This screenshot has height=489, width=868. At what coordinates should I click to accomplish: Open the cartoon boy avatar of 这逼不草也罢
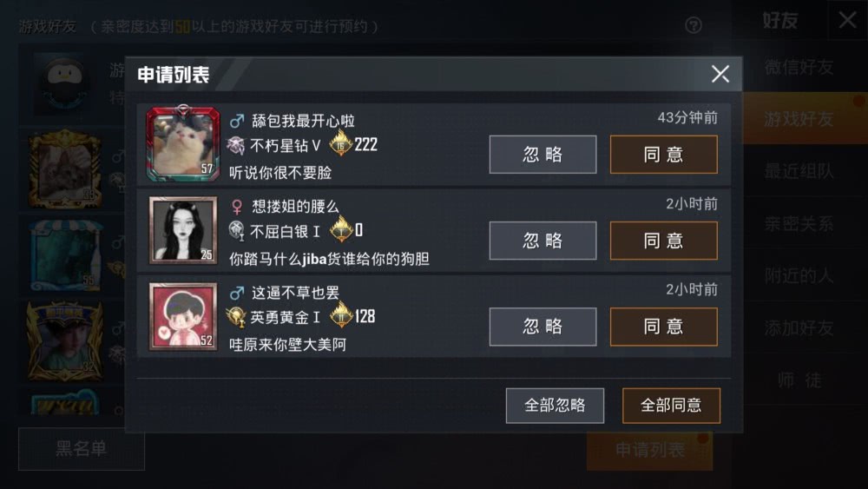[x=182, y=316]
